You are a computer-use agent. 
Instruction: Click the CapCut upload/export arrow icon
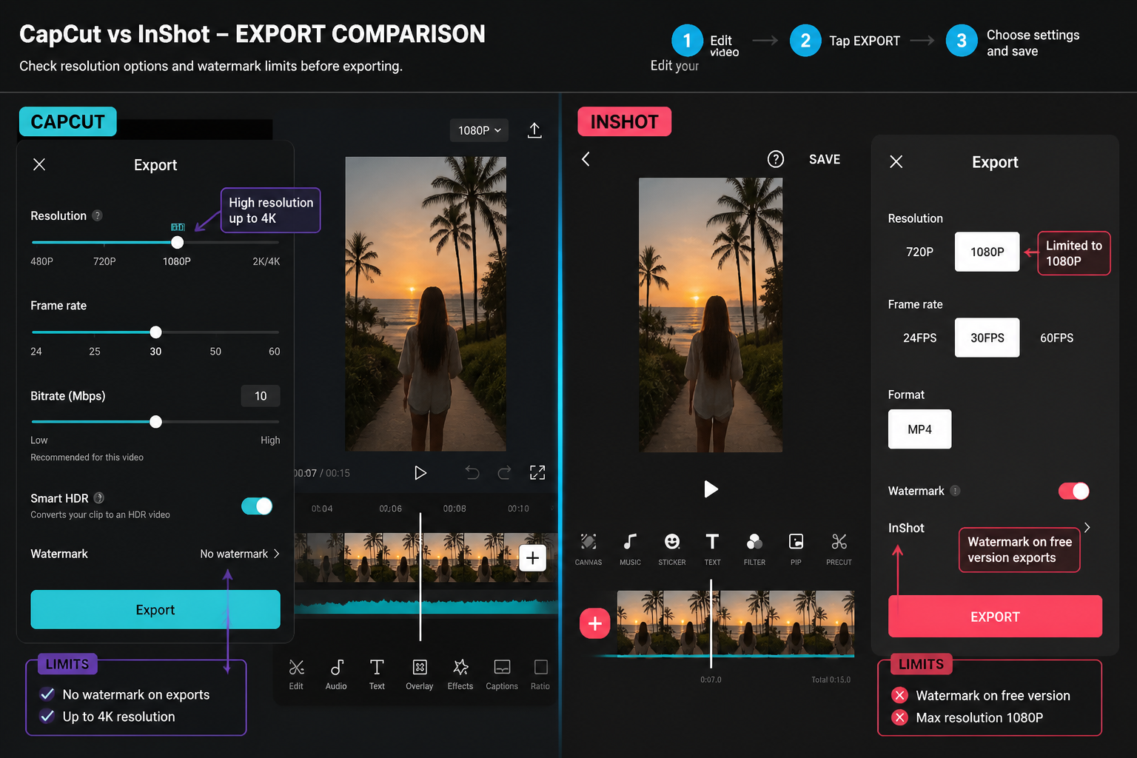[x=534, y=130]
